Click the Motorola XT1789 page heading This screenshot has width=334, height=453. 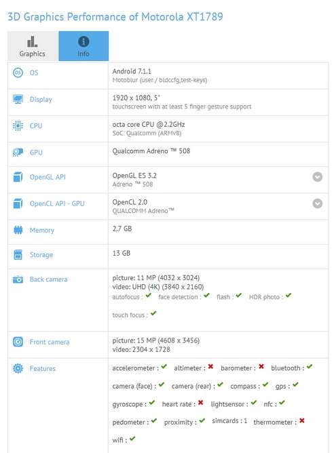pyautogui.click(x=115, y=16)
